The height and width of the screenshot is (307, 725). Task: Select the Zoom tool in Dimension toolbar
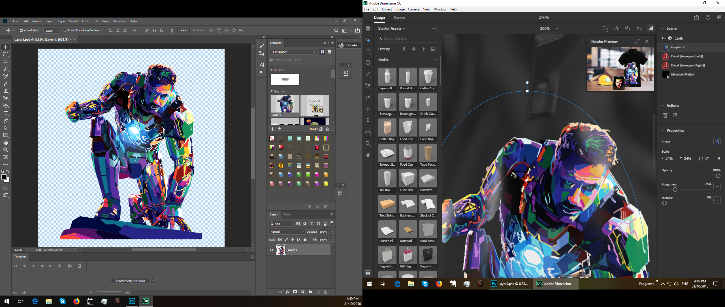368,143
